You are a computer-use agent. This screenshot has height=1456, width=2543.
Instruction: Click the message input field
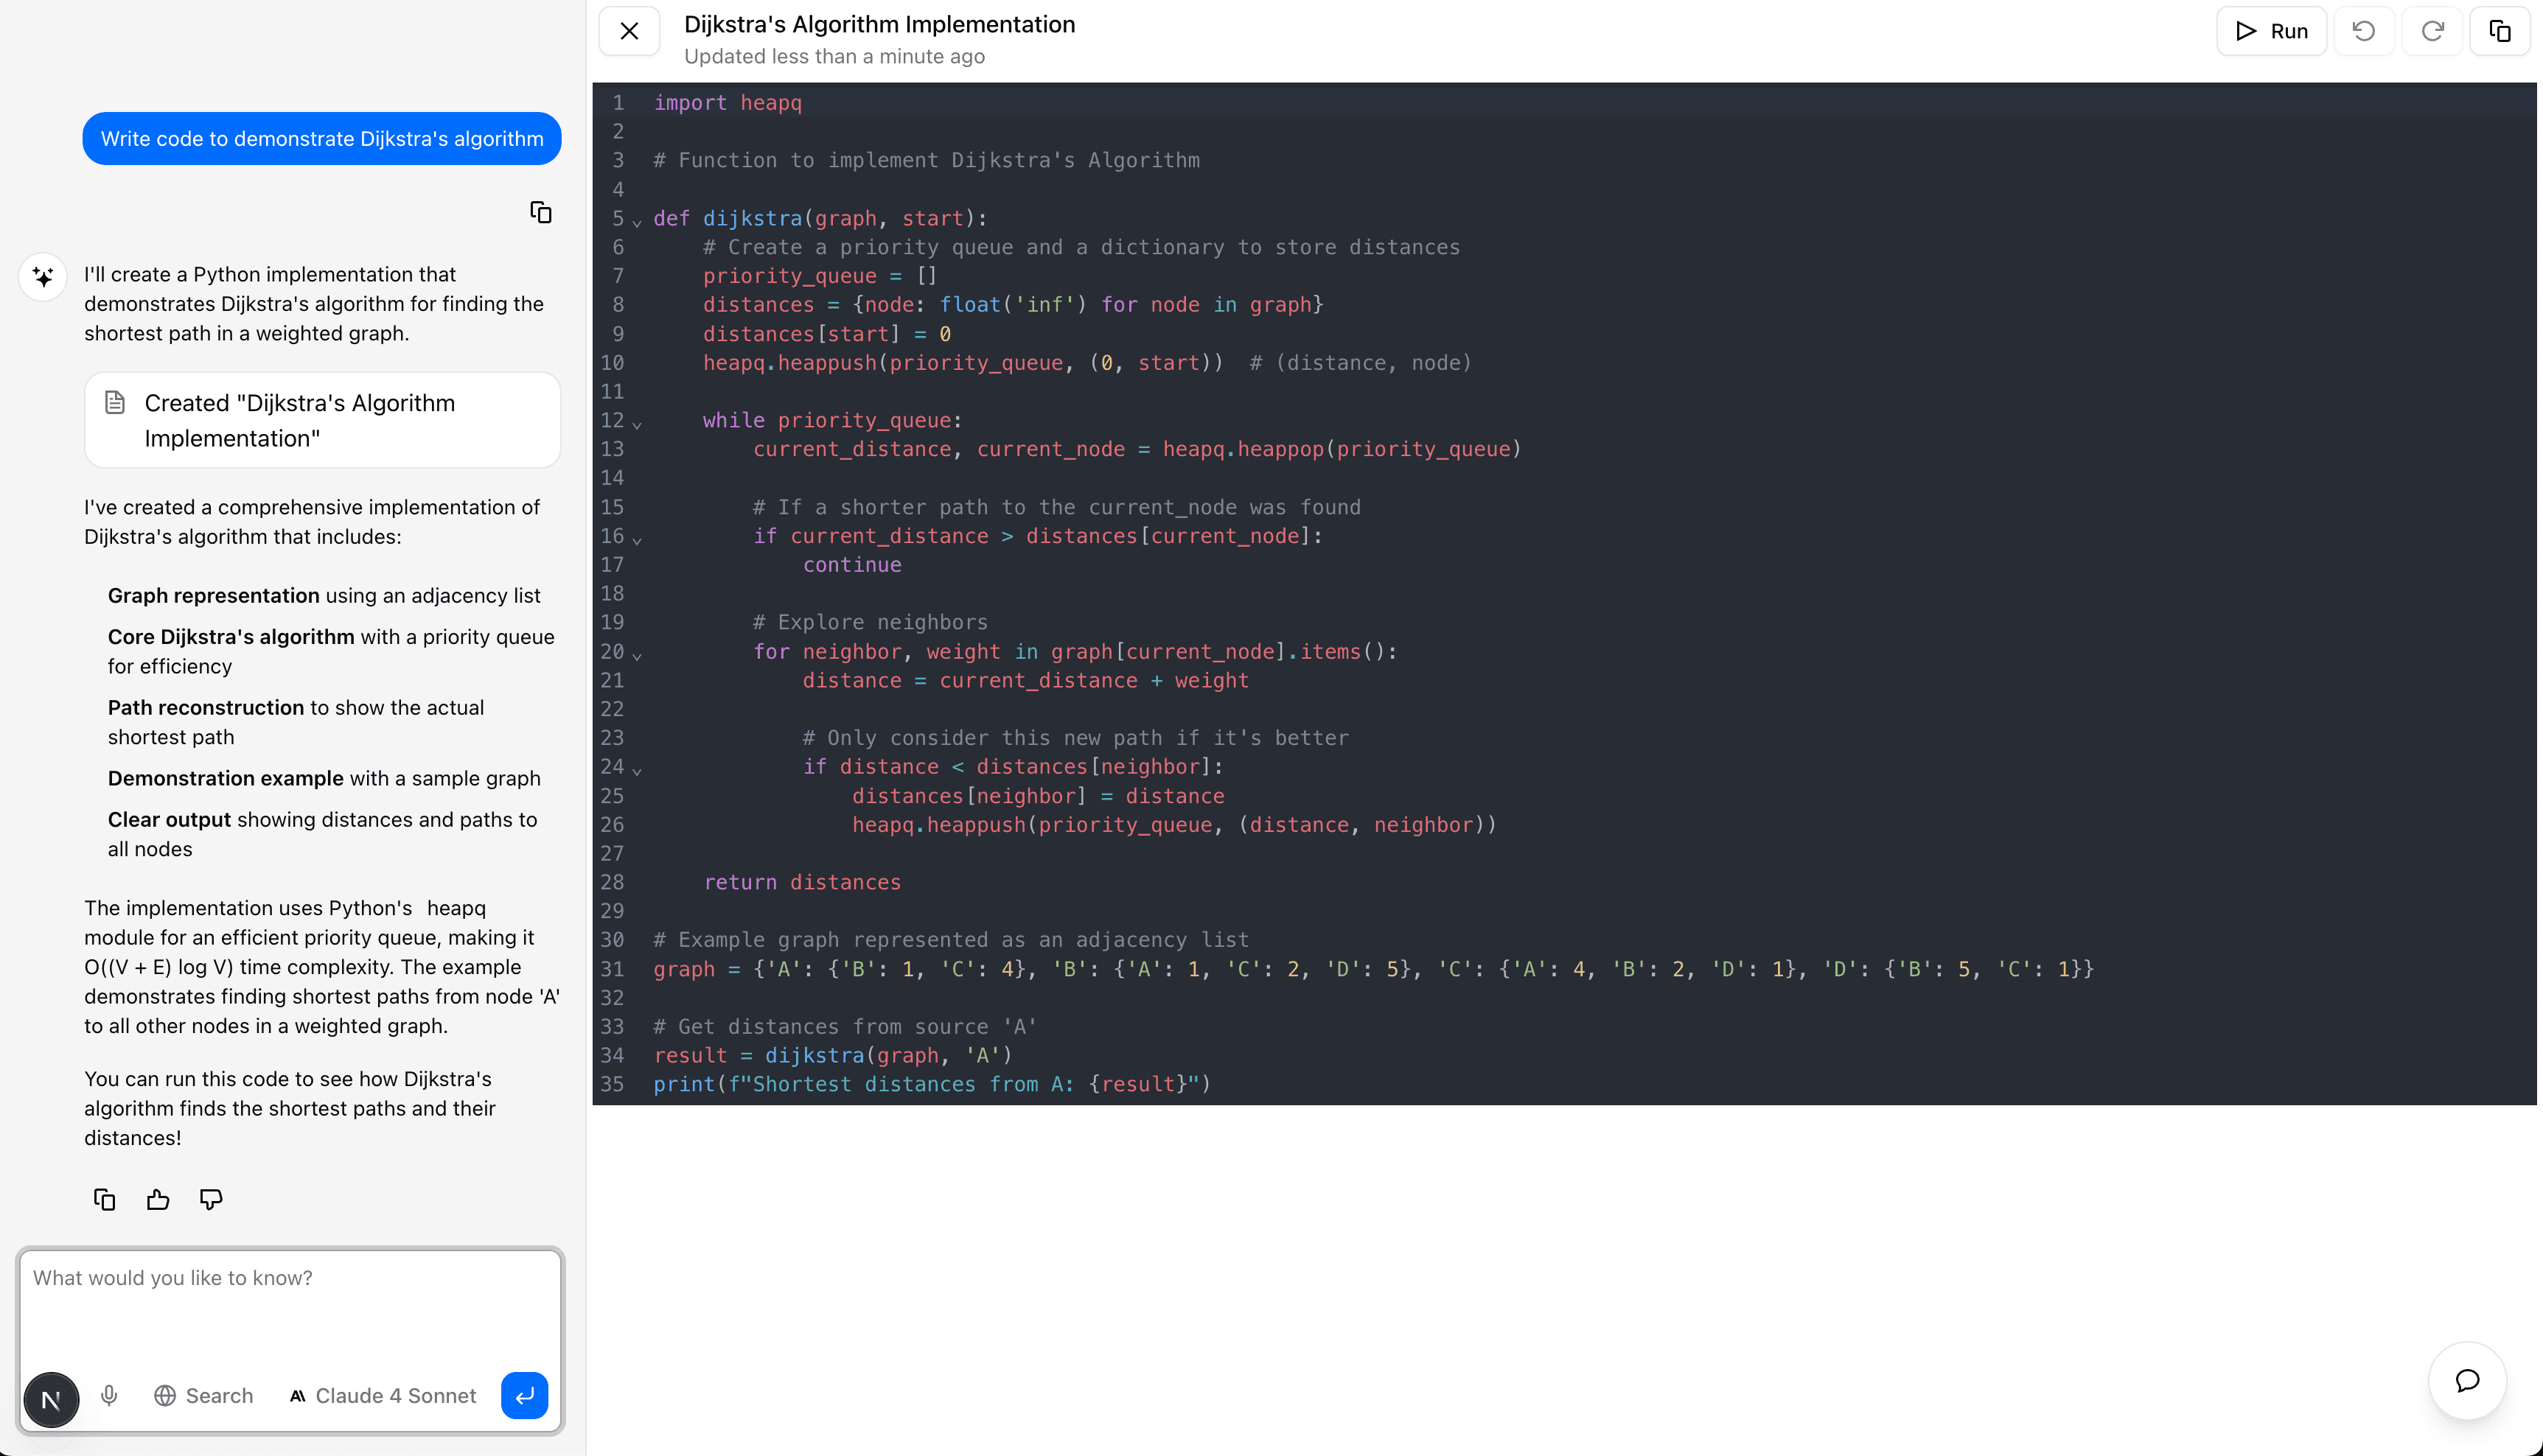click(290, 1300)
